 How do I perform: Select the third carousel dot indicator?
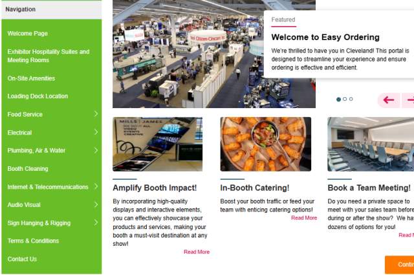pyautogui.click(x=351, y=99)
